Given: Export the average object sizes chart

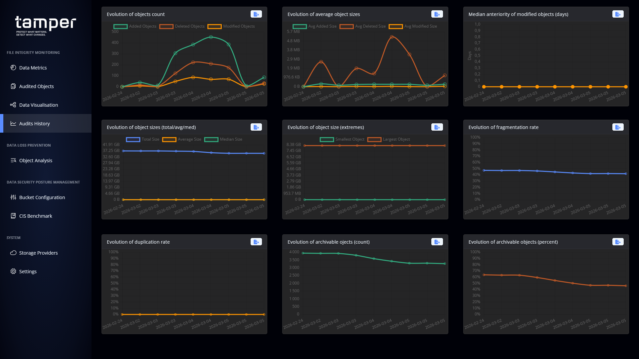Looking at the screenshot, I should [x=437, y=14].
